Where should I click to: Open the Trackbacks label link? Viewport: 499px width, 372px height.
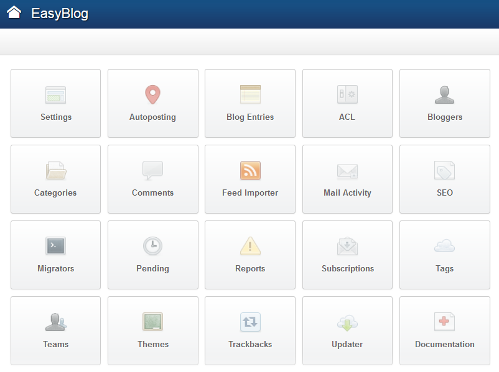click(250, 344)
